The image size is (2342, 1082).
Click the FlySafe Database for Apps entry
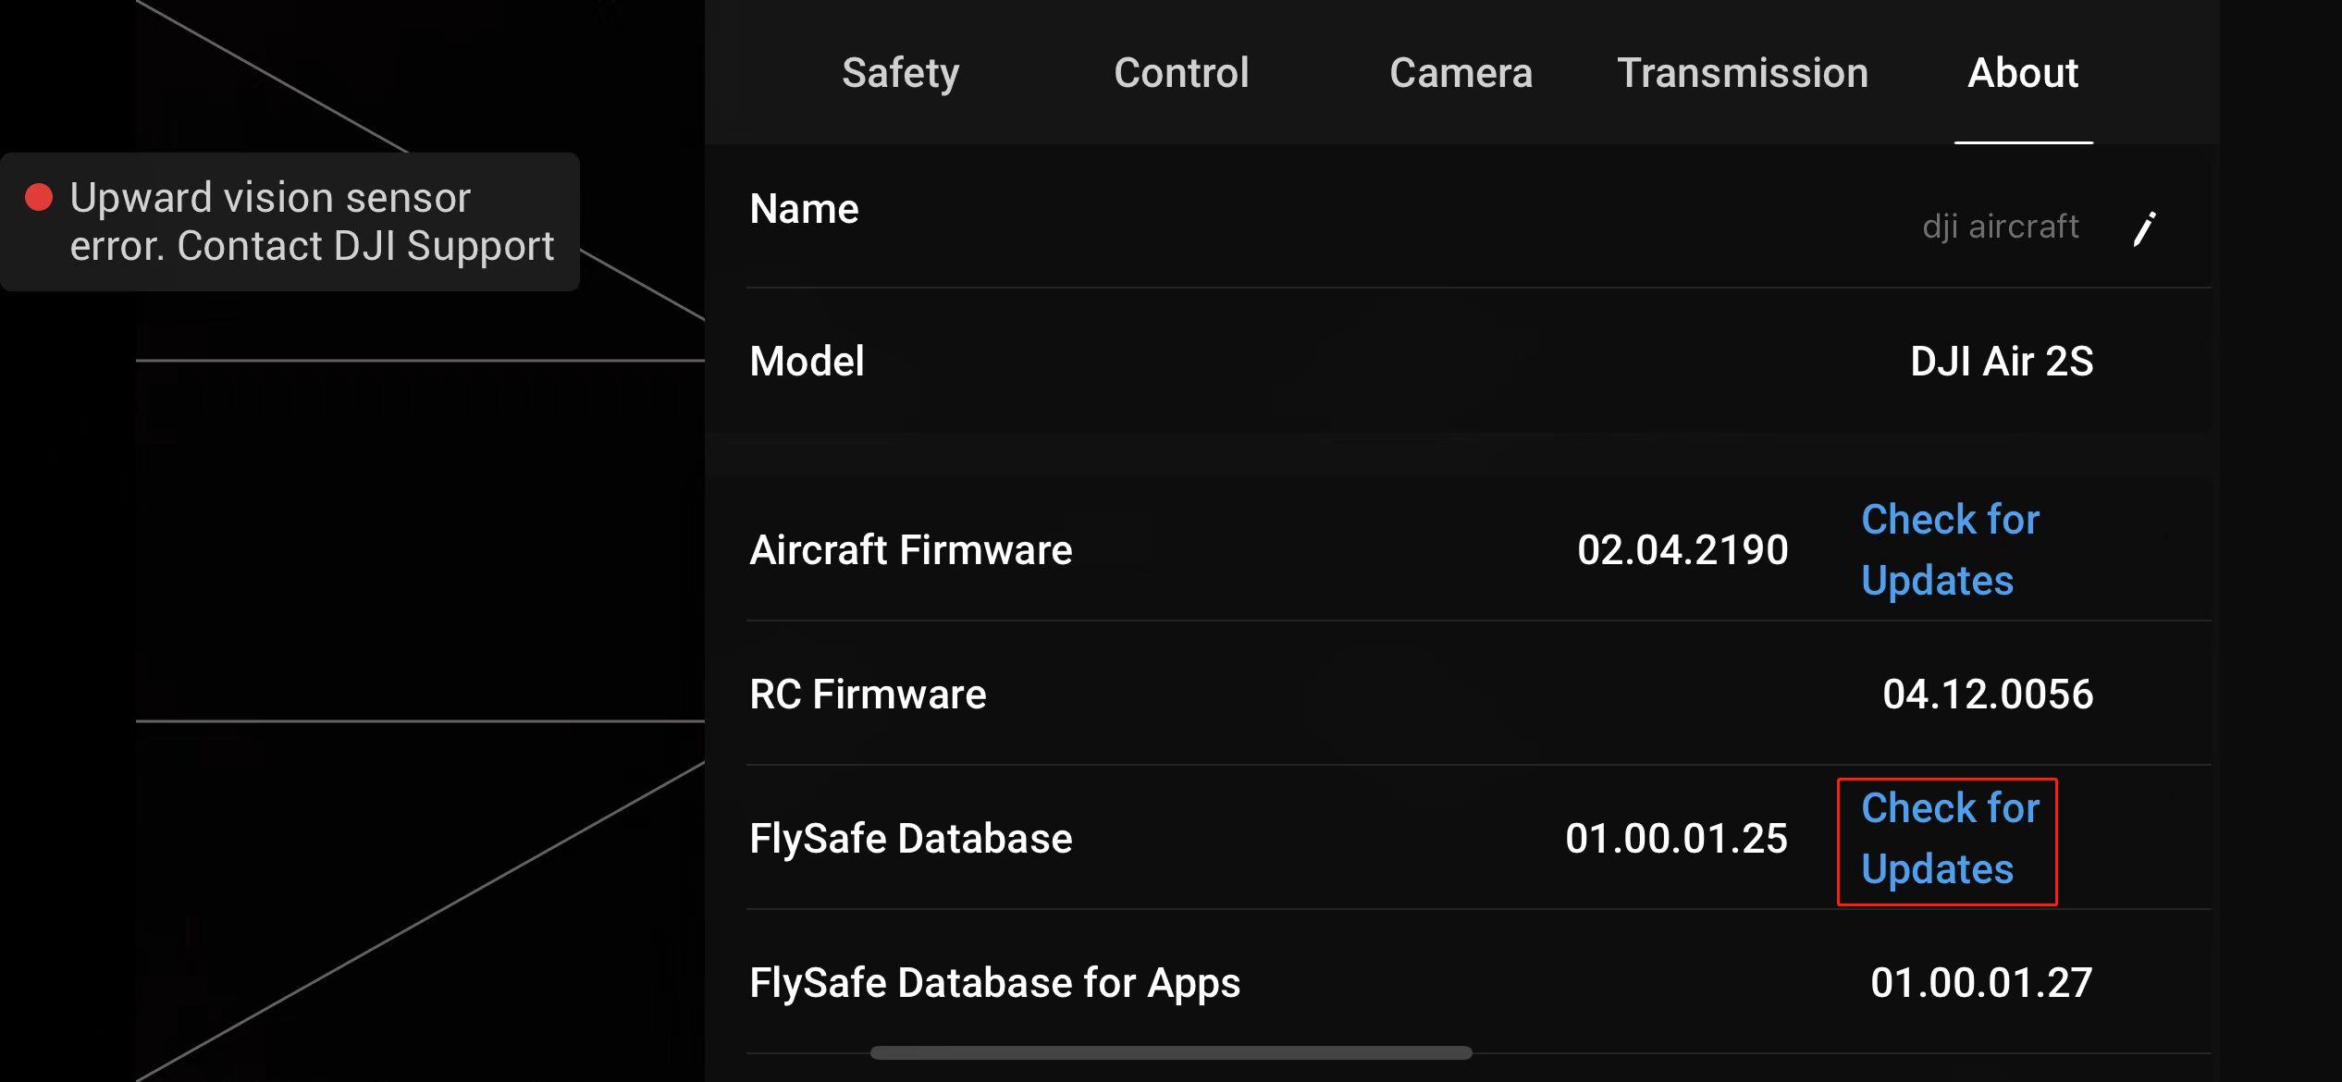pyautogui.click(x=994, y=982)
